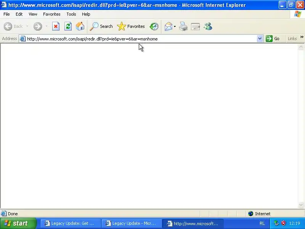Expand the address bar URL dropdown
This screenshot has width=305, height=229.
(260, 39)
